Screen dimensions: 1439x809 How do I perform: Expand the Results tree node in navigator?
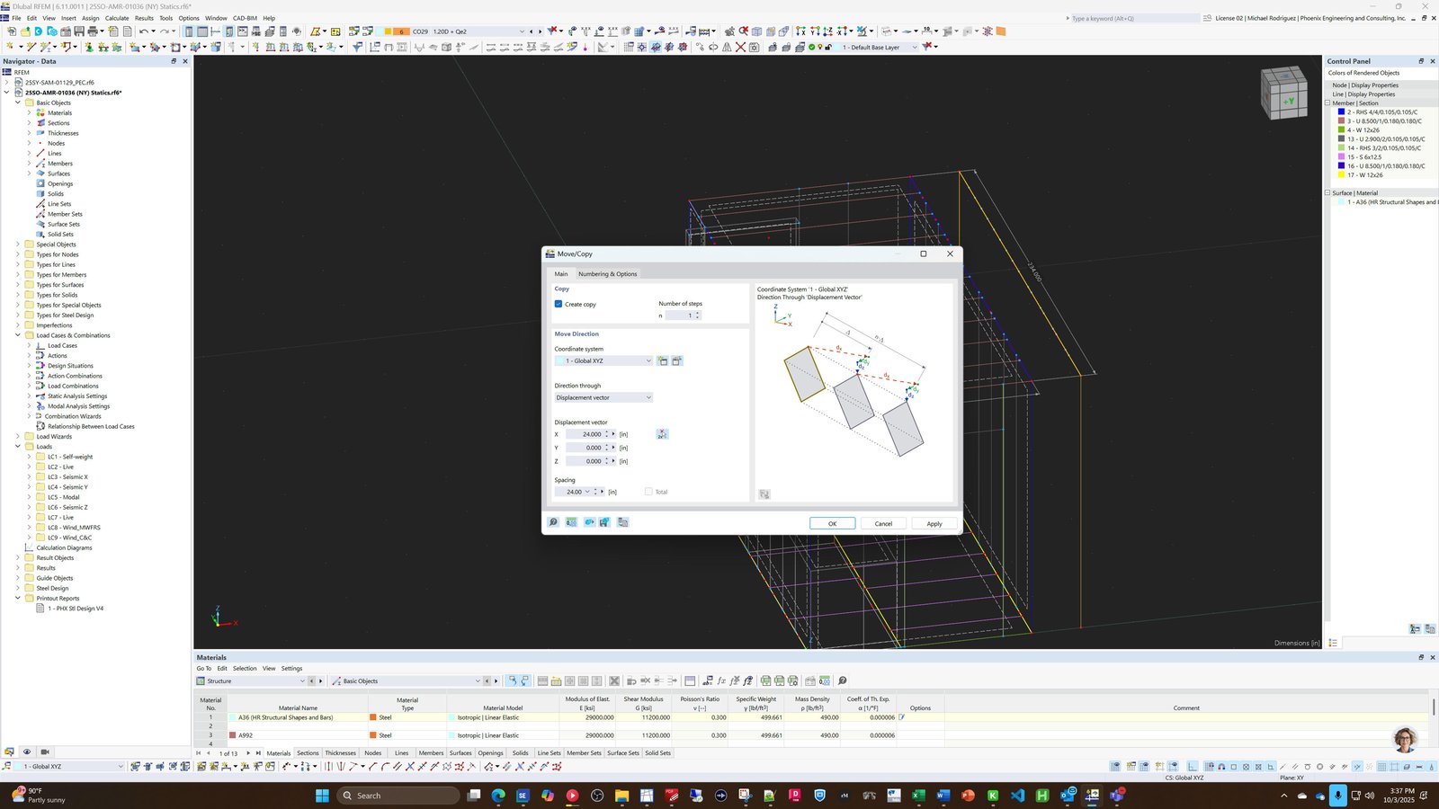17,568
